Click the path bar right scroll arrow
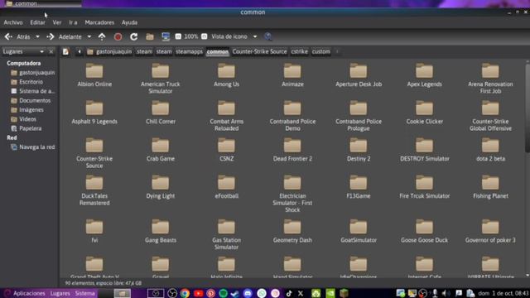 click(337, 51)
